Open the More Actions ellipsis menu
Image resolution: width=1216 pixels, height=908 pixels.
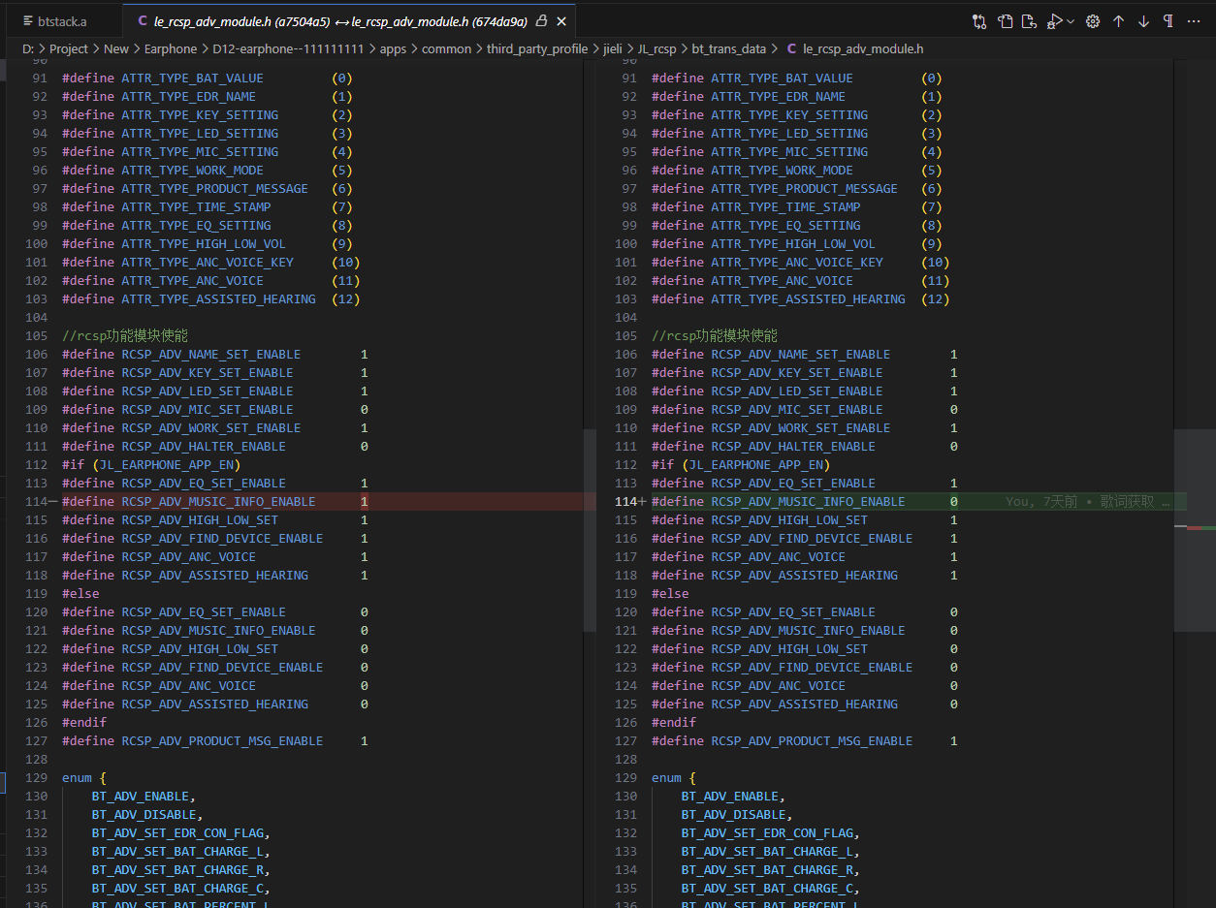(1194, 21)
